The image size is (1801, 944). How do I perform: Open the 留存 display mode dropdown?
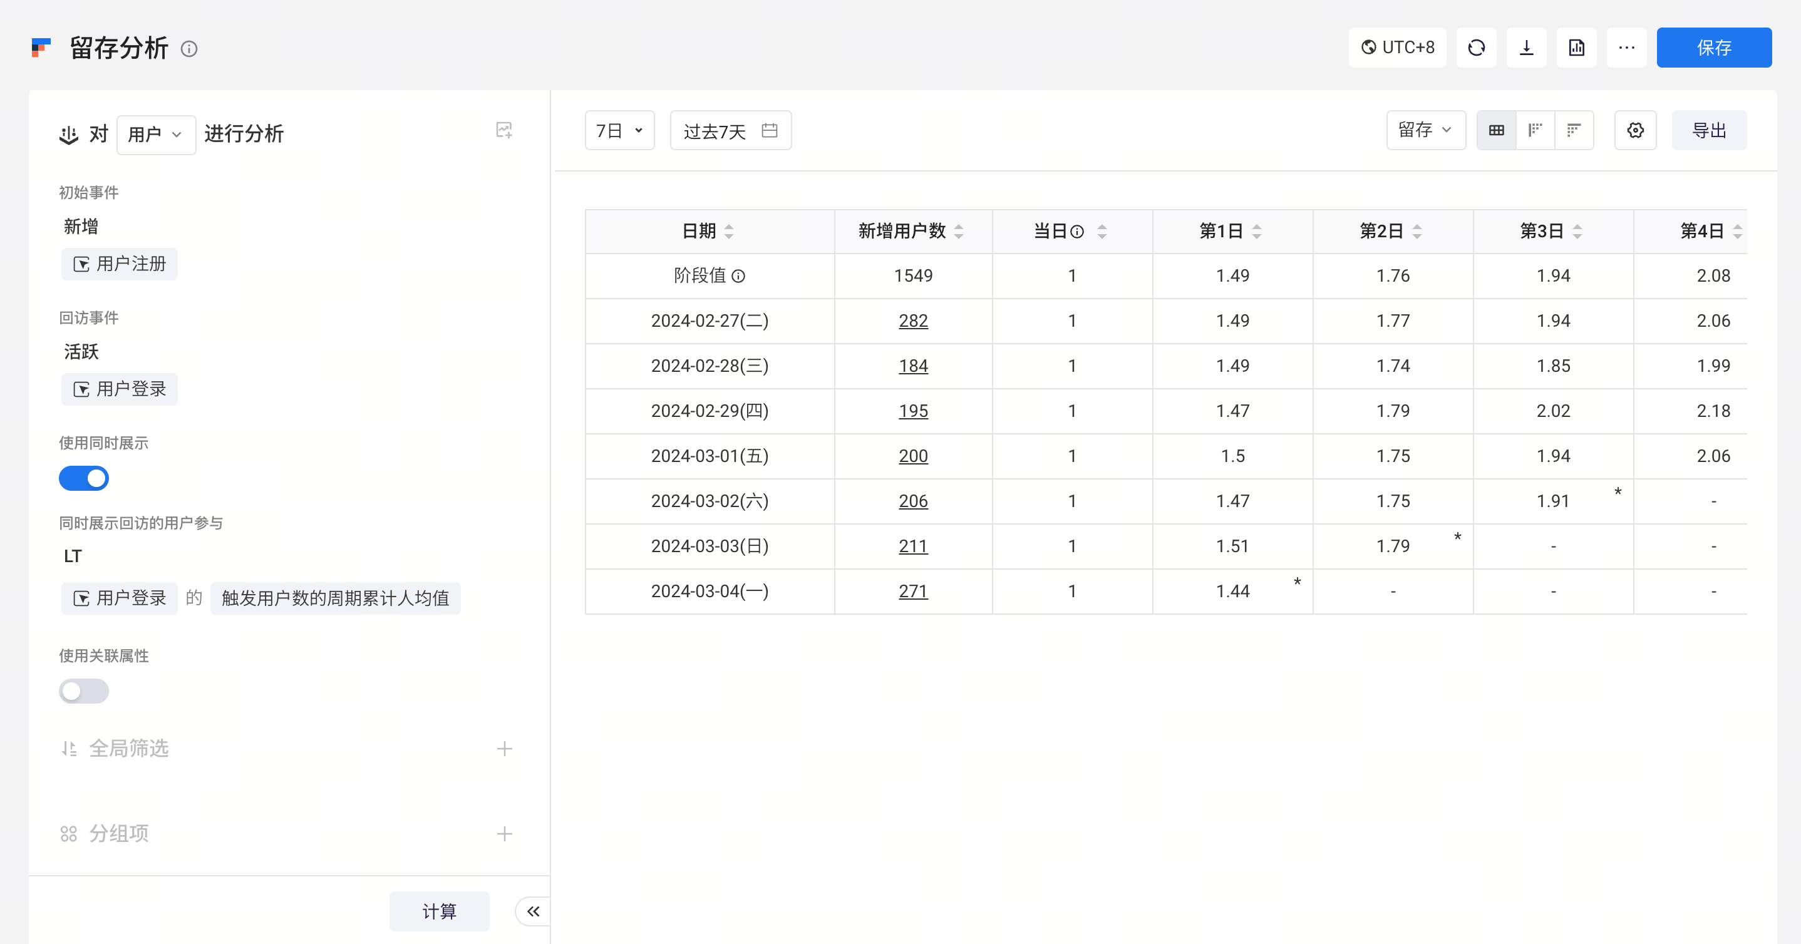pos(1427,130)
